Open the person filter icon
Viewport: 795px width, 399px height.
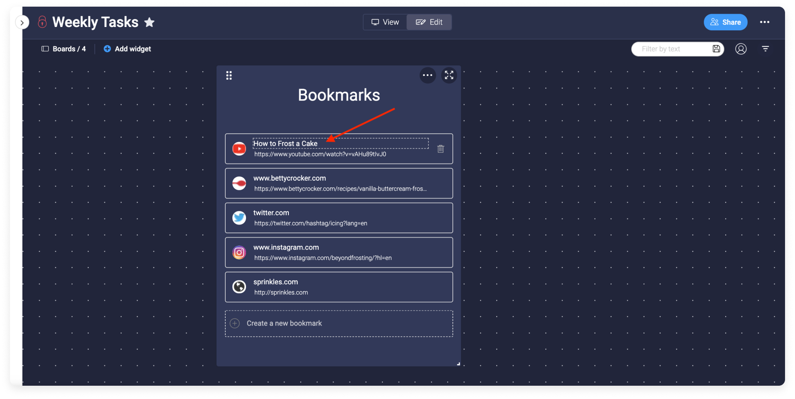pos(741,49)
